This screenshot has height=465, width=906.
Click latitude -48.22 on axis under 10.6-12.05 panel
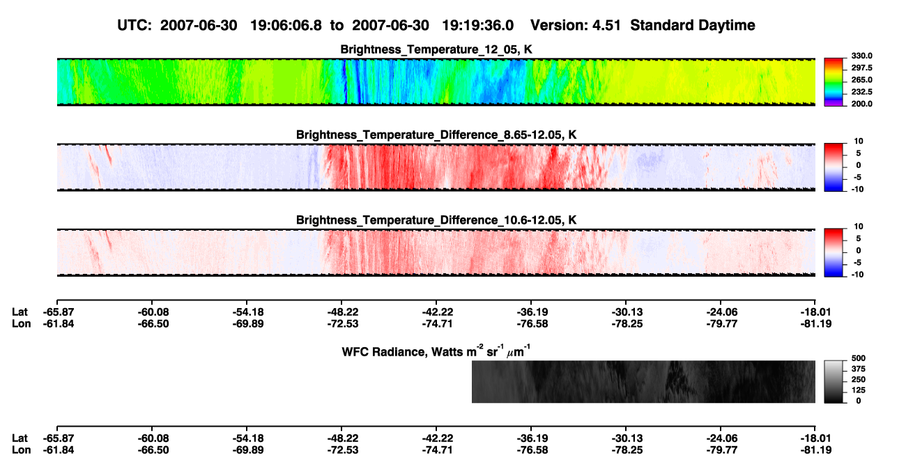point(343,312)
